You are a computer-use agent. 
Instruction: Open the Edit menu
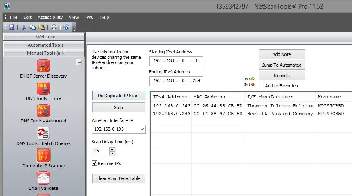pos(27,17)
